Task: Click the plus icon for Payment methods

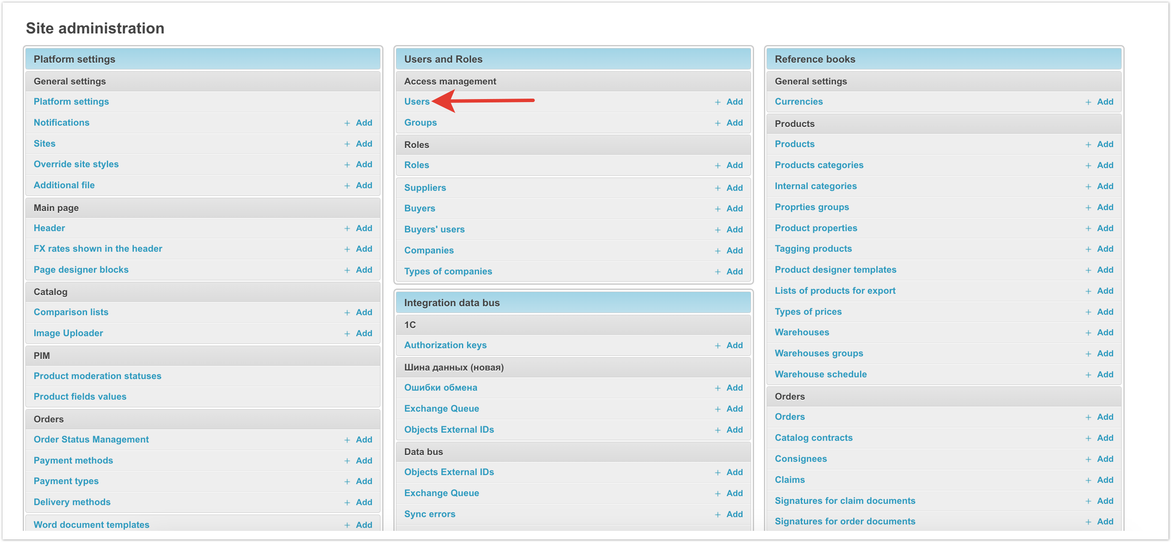Action: click(347, 461)
